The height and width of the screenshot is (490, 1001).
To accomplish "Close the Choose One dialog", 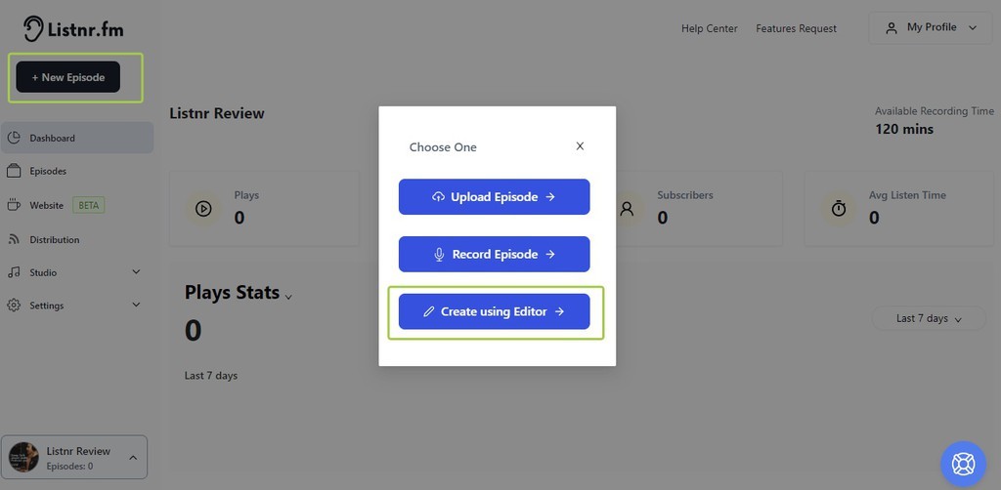I will [580, 145].
